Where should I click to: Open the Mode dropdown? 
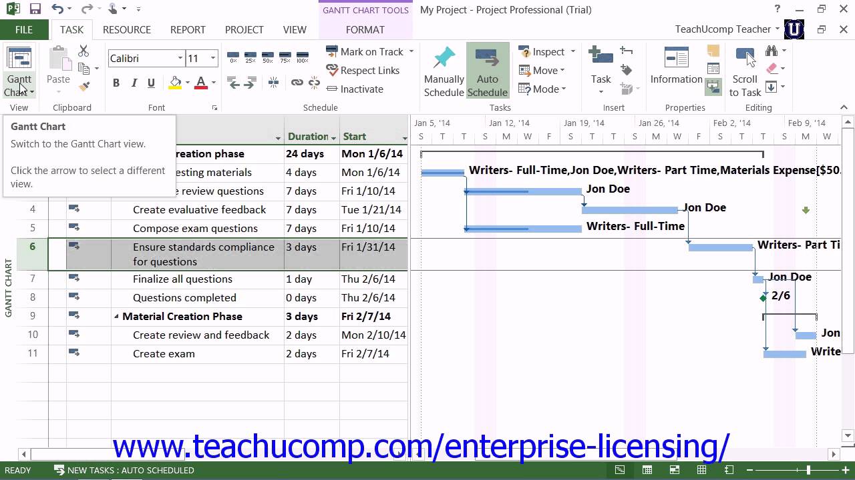coord(542,89)
